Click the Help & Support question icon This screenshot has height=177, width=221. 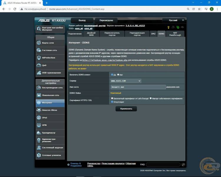68,165
